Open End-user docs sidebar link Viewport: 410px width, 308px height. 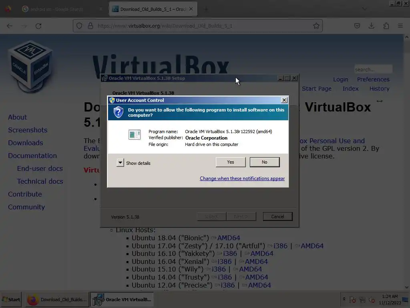[x=40, y=168]
